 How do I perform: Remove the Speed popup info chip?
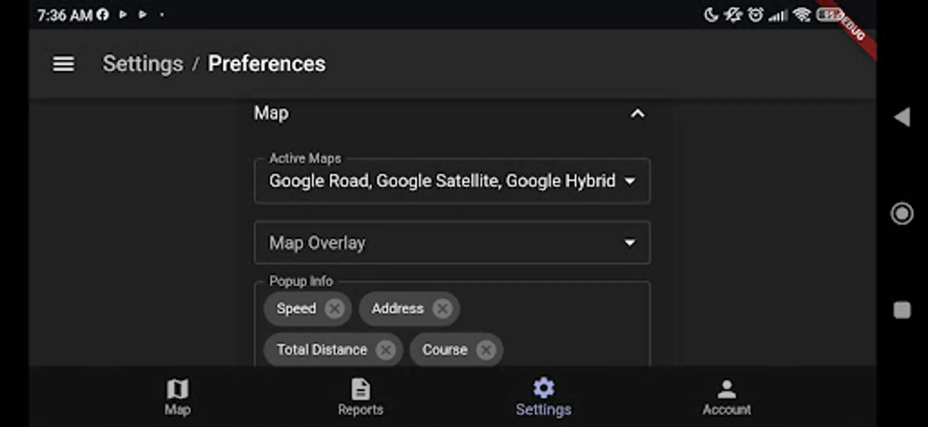click(x=335, y=308)
